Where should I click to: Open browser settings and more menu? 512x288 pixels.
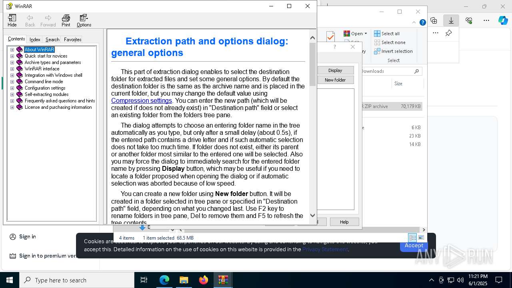pos(486,20)
